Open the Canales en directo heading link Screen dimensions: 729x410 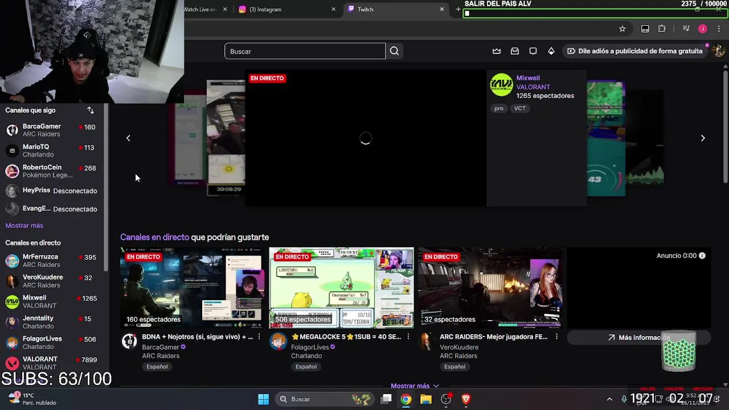point(154,237)
